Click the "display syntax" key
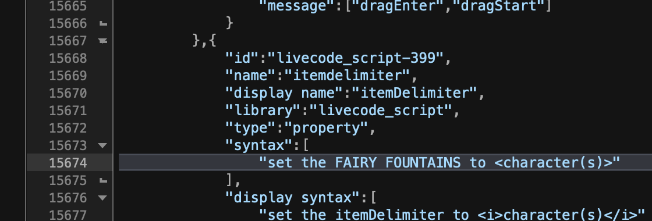 (293, 198)
